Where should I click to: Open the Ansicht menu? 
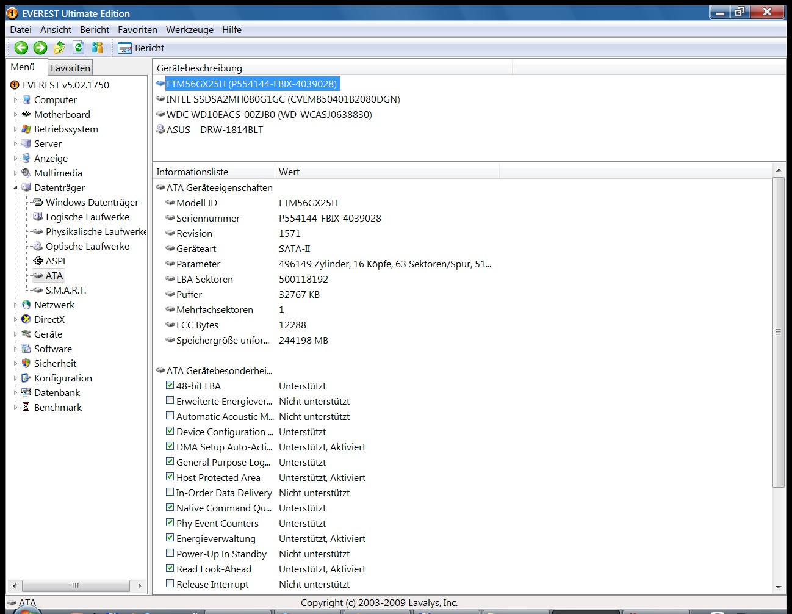click(56, 29)
